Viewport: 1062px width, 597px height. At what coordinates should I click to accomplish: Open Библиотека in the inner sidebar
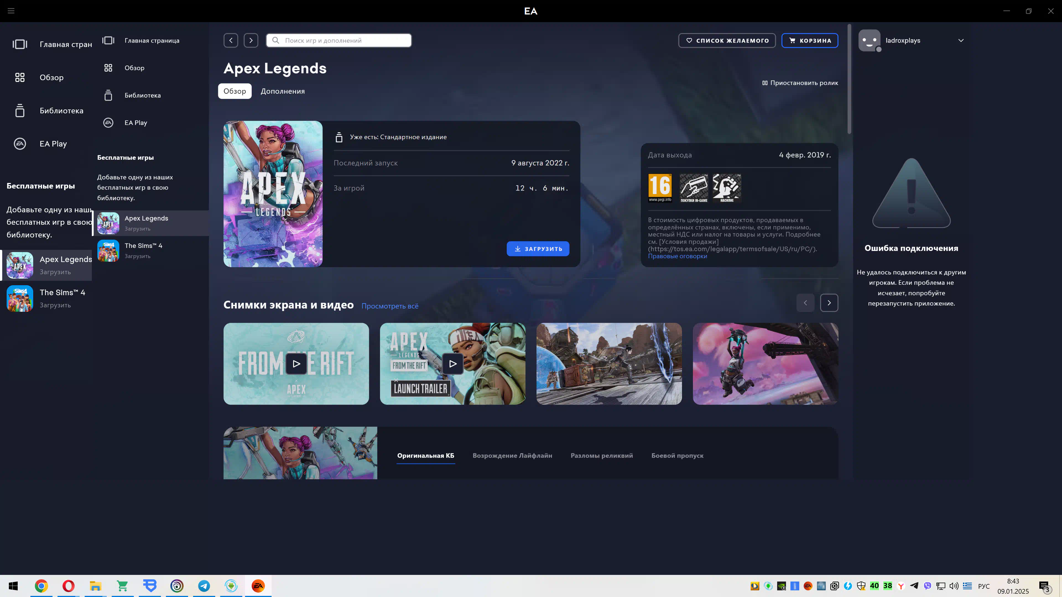[143, 95]
